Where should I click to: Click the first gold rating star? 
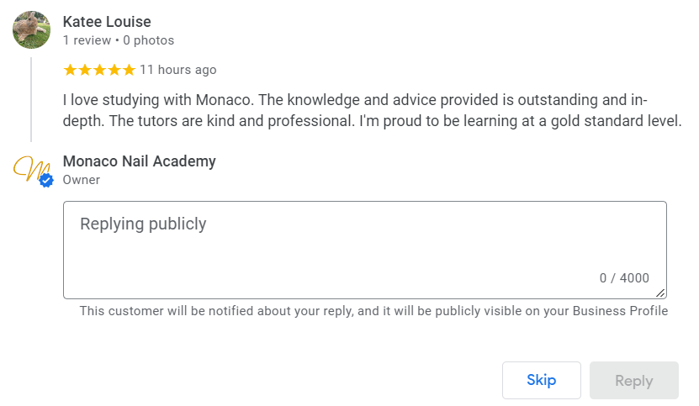pos(70,70)
